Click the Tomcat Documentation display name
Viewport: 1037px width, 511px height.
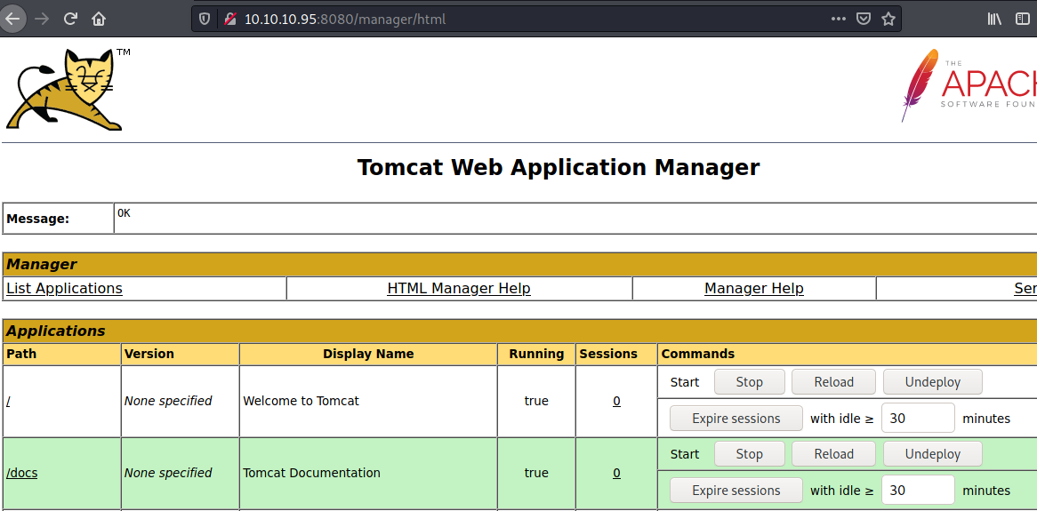(x=311, y=473)
